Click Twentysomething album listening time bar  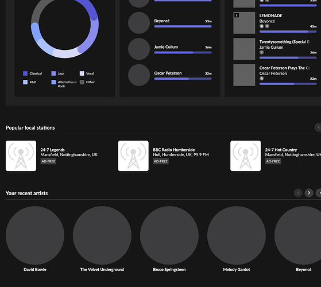tap(288, 58)
